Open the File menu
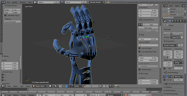 click(x=8, y=2)
